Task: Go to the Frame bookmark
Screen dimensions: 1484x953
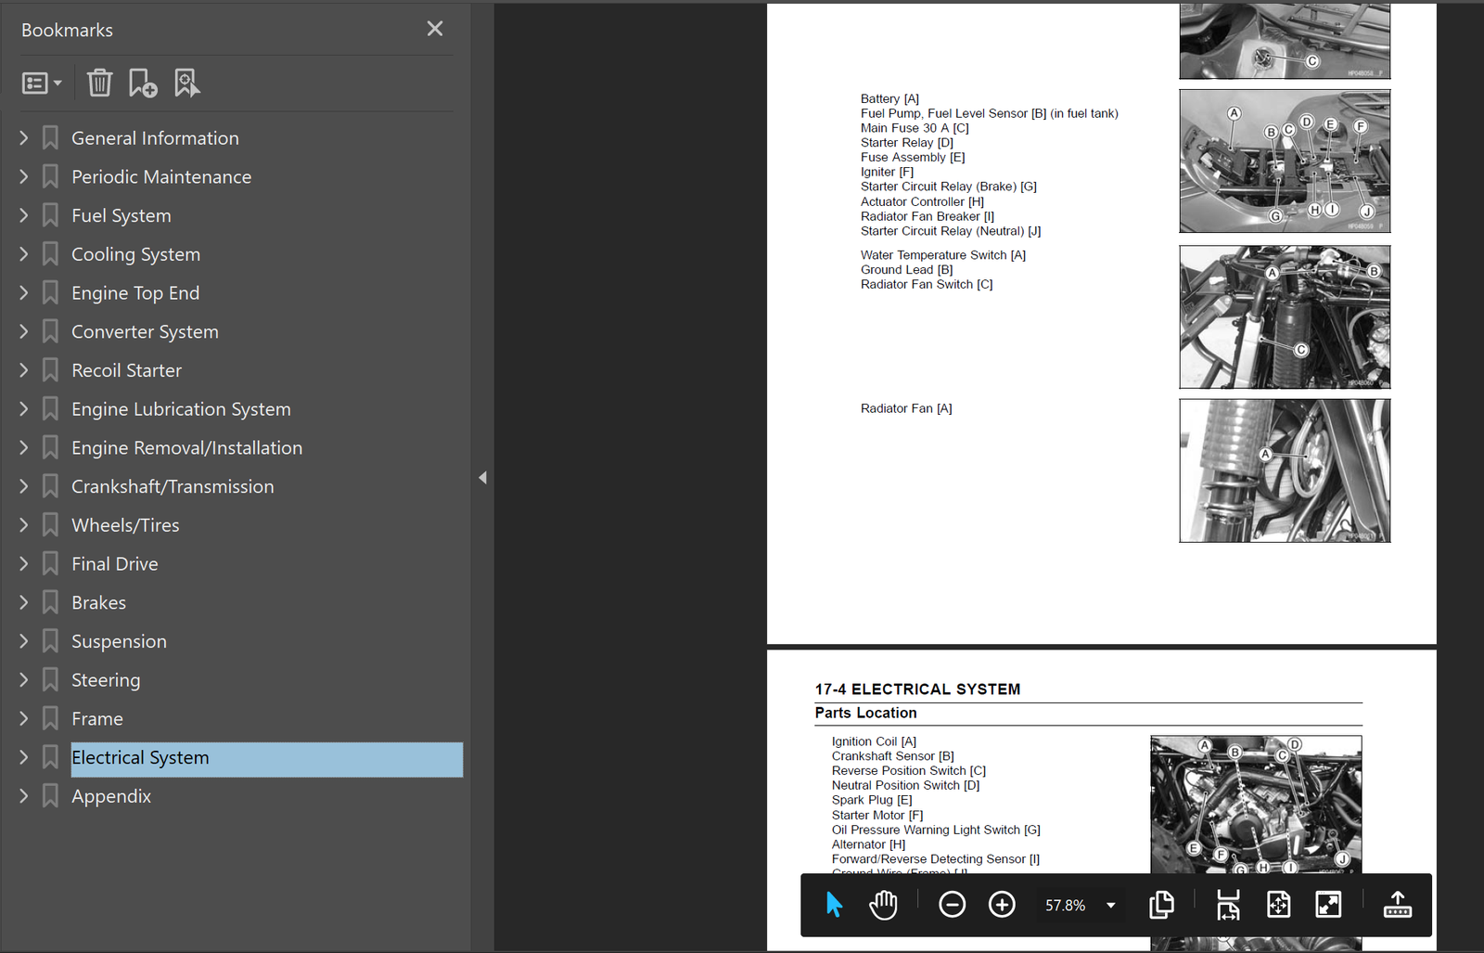Action: (96, 719)
